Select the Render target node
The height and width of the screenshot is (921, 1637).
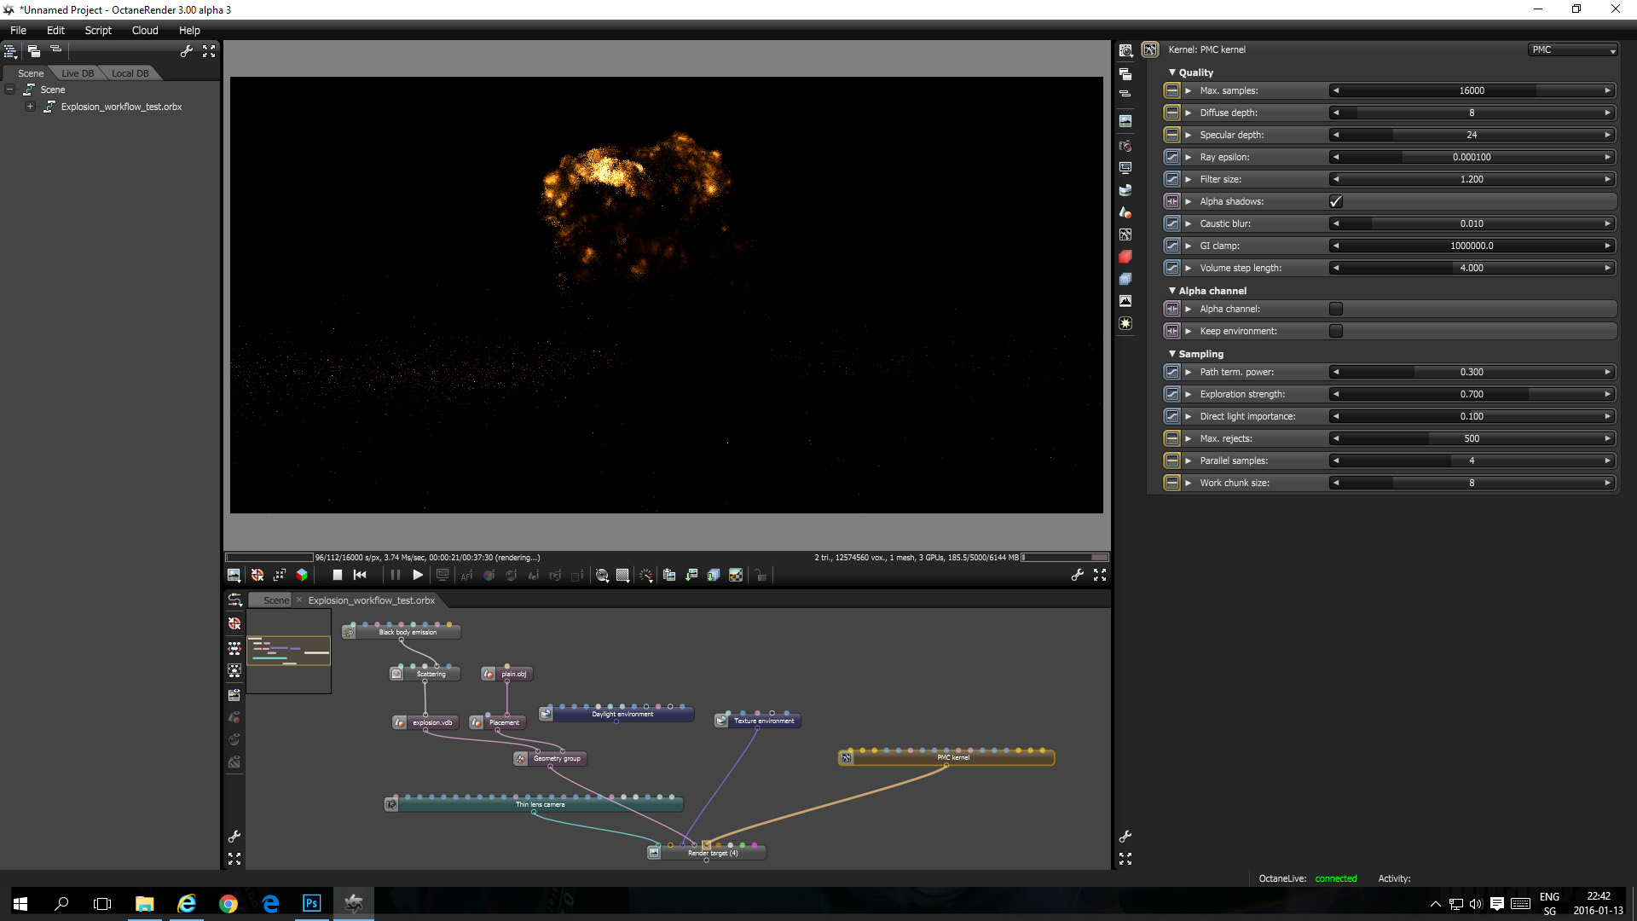[x=713, y=853]
